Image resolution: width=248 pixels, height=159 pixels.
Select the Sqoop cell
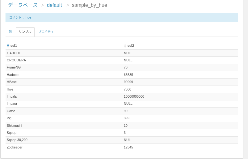click(x=64, y=133)
